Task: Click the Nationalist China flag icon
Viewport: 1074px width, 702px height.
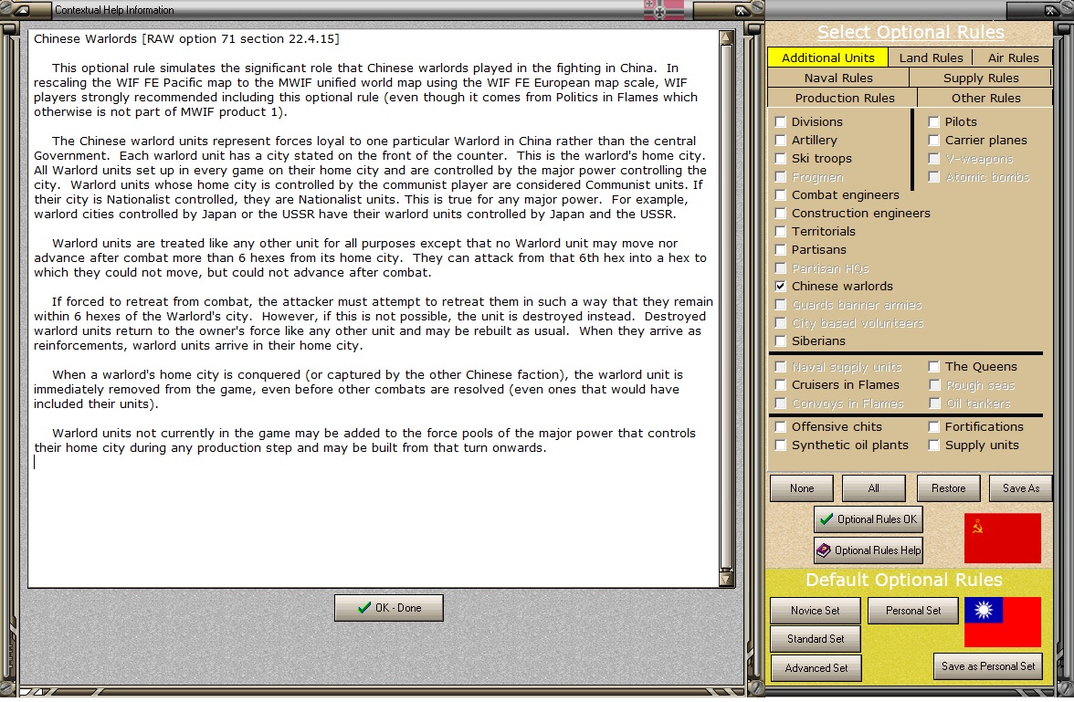Action: click(x=1002, y=622)
